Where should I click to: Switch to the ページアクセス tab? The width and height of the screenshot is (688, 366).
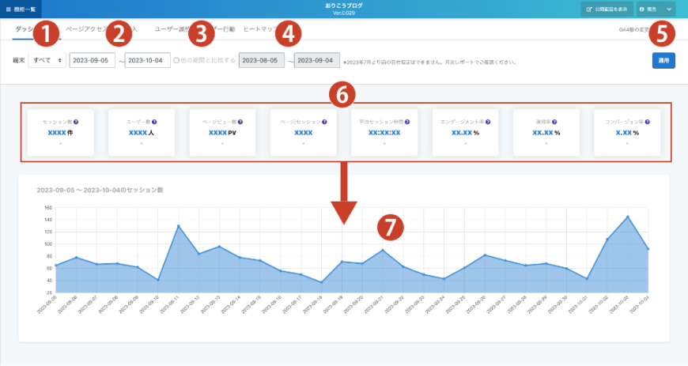click(x=85, y=29)
